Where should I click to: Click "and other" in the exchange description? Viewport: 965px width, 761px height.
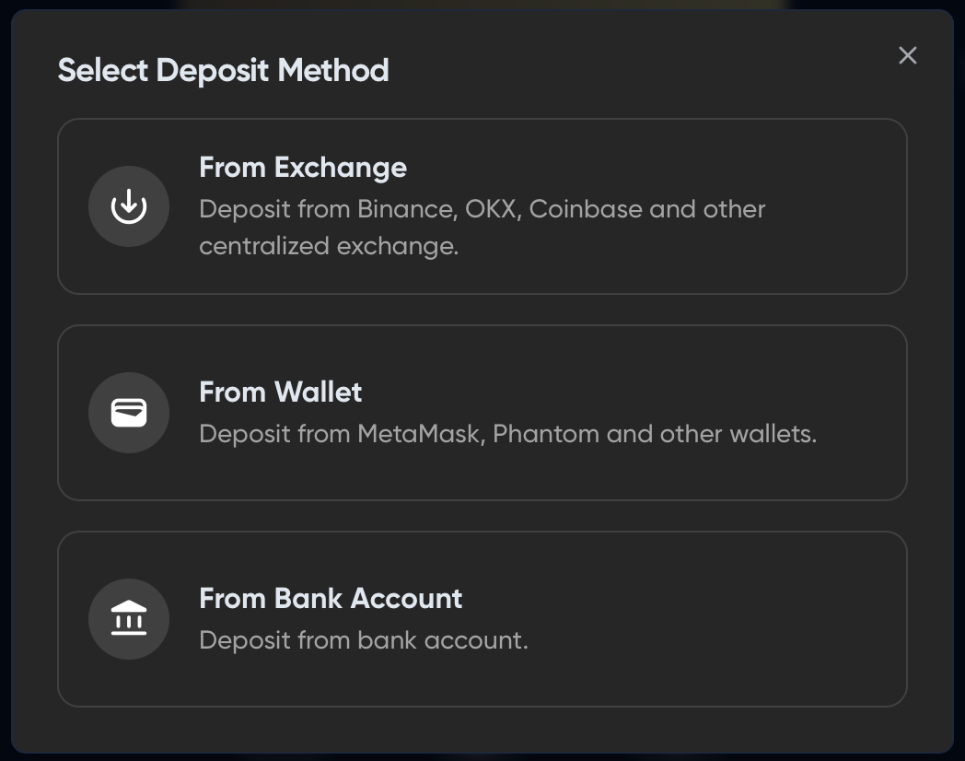[x=707, y=209]
